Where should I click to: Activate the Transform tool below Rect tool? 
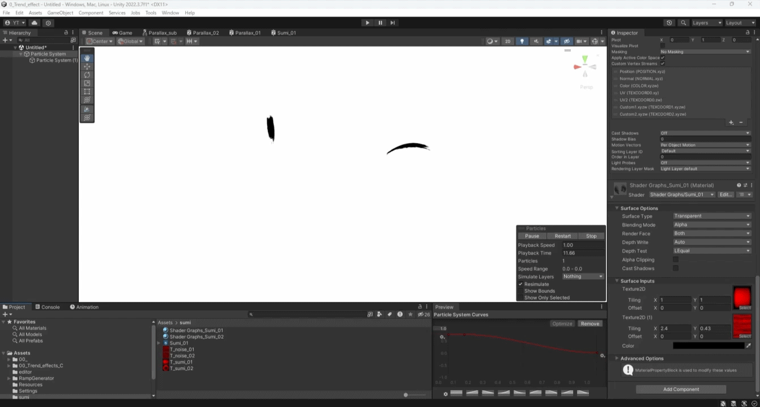87,100
